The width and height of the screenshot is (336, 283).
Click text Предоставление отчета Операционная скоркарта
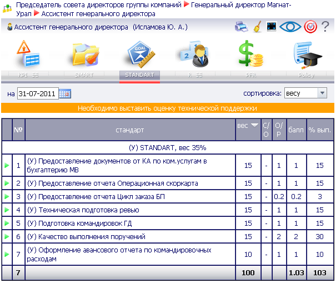pyautogui.click(x=113, y=183)
